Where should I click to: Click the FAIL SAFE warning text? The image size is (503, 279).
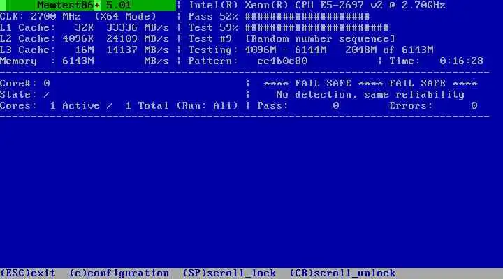click(370, 83)
